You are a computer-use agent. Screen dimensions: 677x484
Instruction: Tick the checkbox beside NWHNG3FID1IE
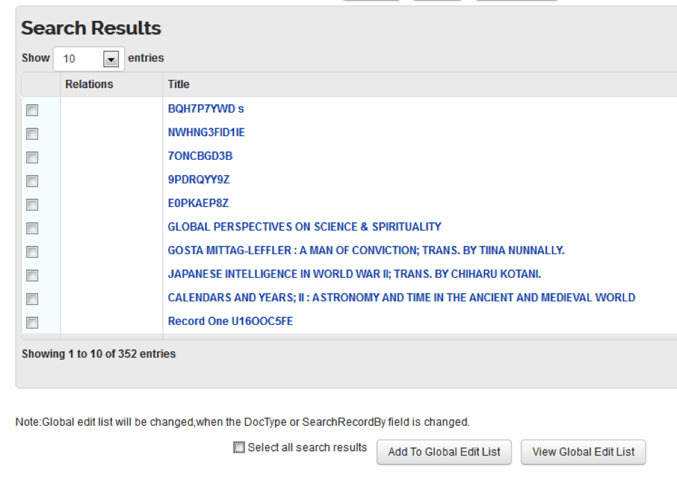pos(32,134)
